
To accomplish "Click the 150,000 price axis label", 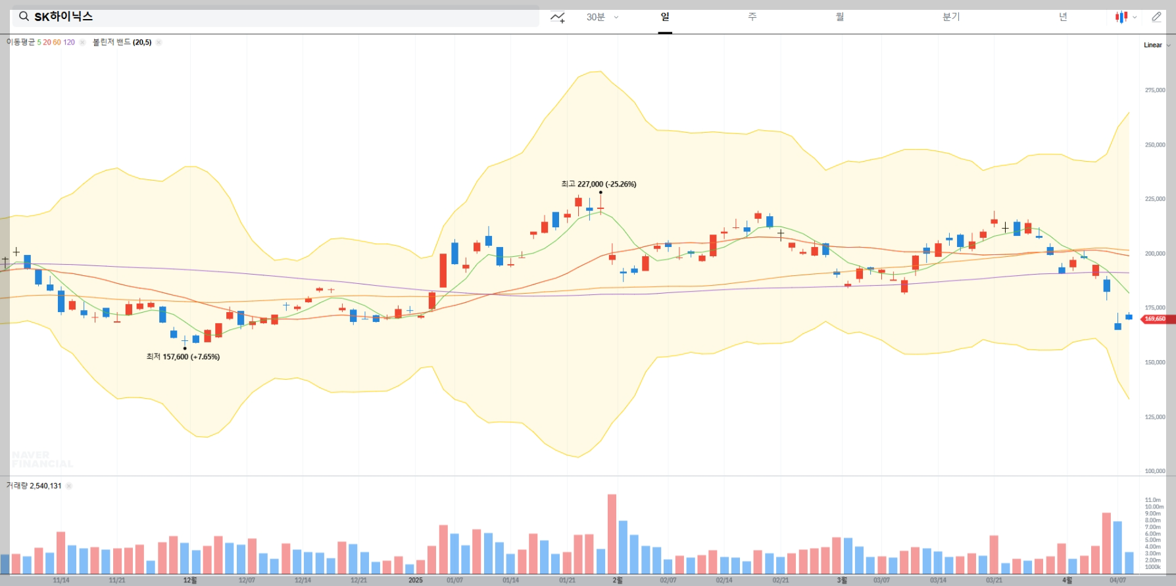I will tap(1155, 362).
